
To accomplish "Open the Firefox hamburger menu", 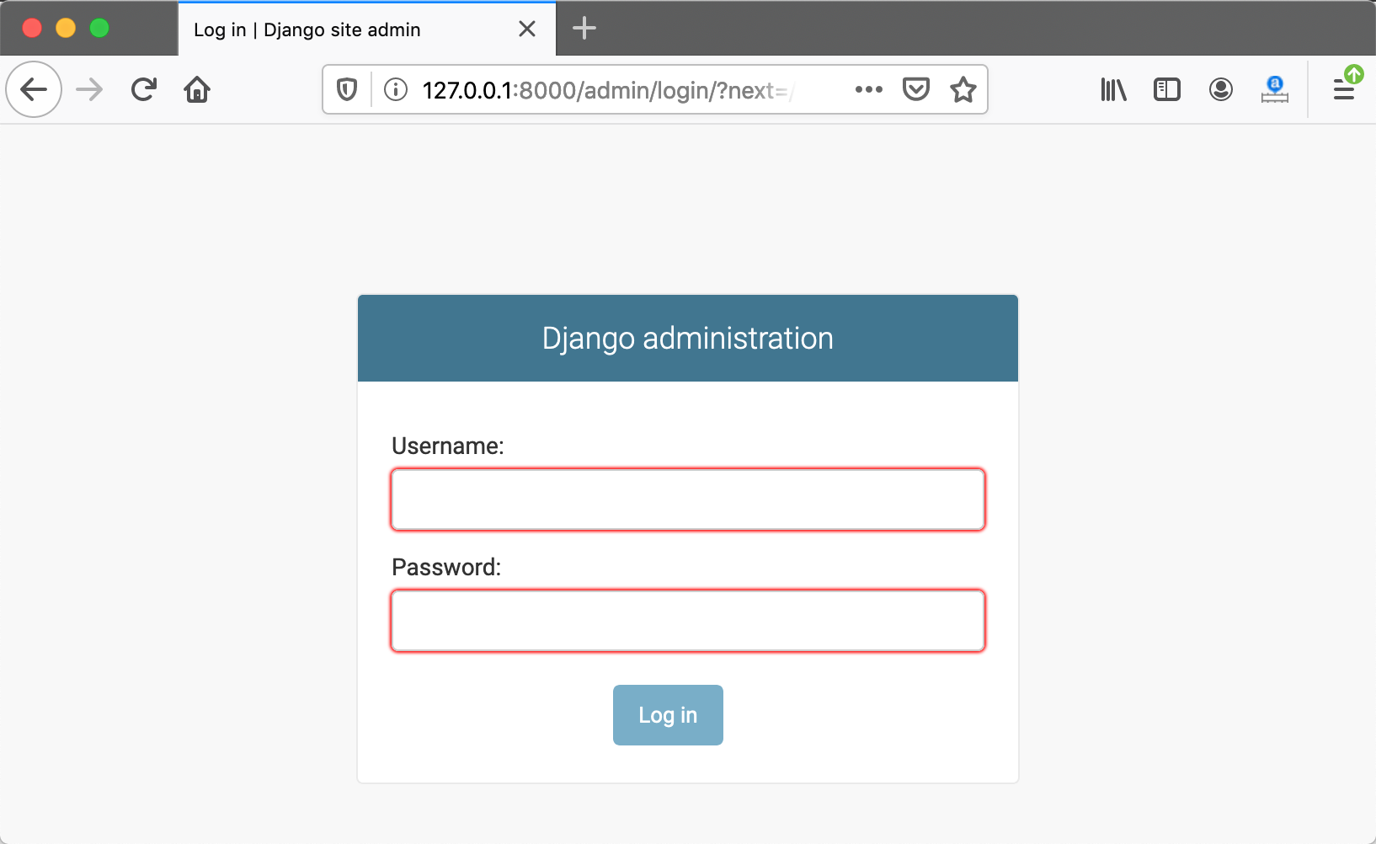I will [1344, 89].
